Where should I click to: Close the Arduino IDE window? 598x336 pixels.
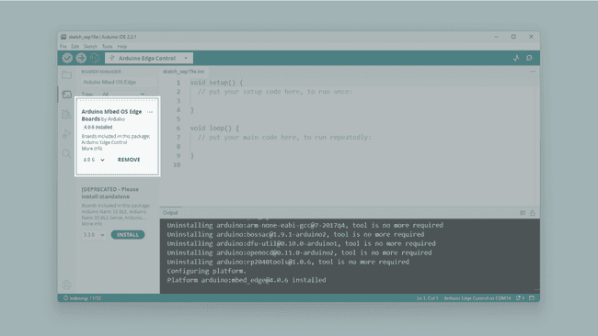click(531, 37)
